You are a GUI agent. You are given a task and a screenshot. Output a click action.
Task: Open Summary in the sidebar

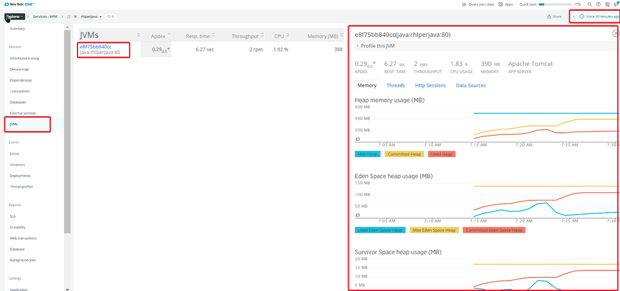coord(17,29)
